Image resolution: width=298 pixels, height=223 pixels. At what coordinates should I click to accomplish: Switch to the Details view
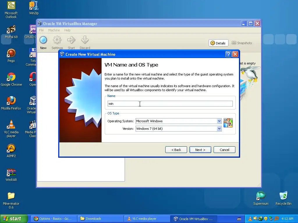pyautogui.click(x=218, y=43)
